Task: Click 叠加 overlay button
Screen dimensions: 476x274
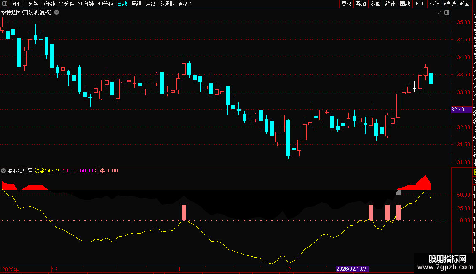Action: 361,4
